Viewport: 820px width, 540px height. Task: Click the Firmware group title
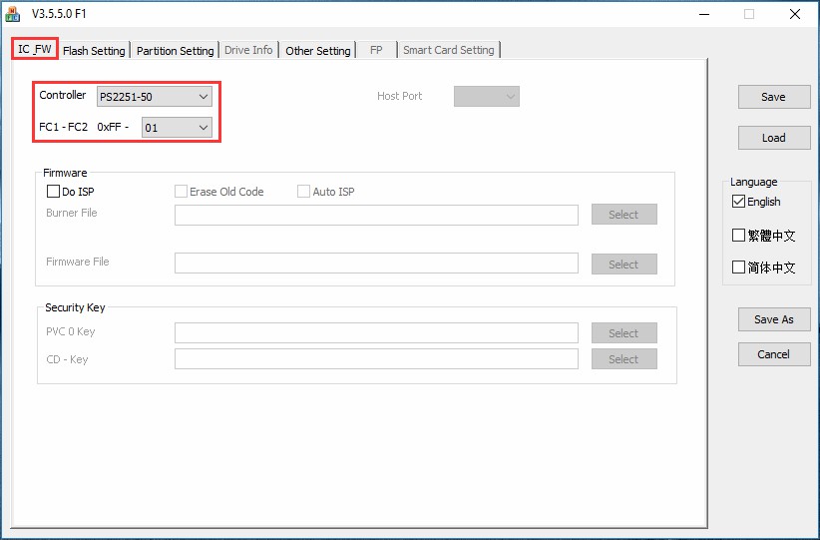(65, 173)
